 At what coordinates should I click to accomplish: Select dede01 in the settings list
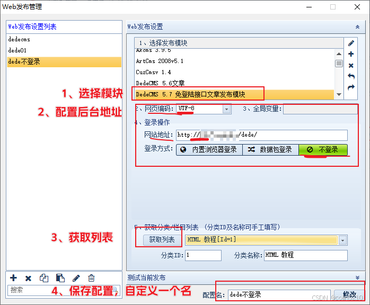tap(64, 50)
